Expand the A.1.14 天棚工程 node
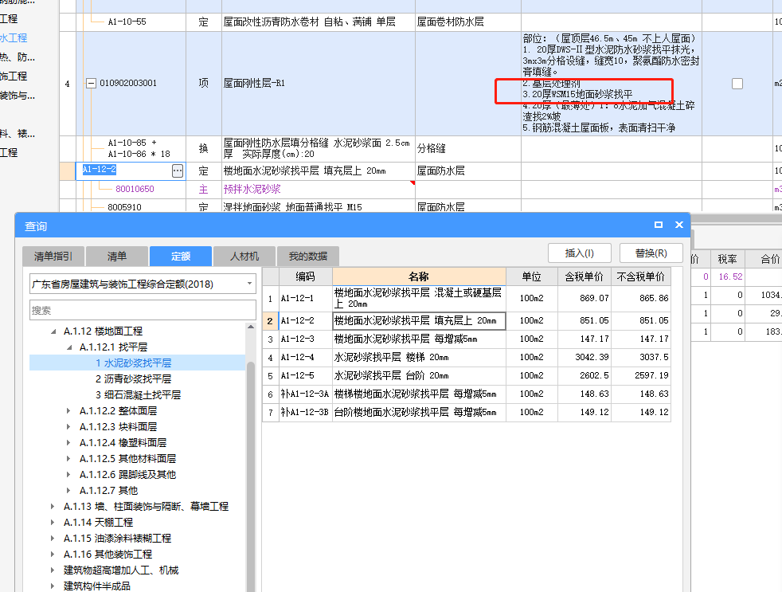Viewport: 782px width, 592px height. coord(53,523)
